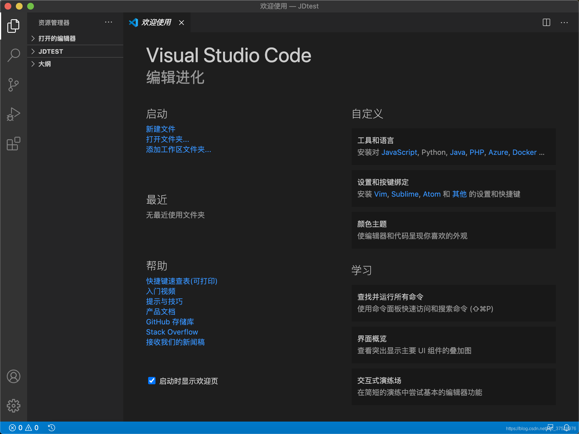The height and width of the screenshot is (434, 579).
Task: Expand the 大纲 outline section
Action: 45,64
